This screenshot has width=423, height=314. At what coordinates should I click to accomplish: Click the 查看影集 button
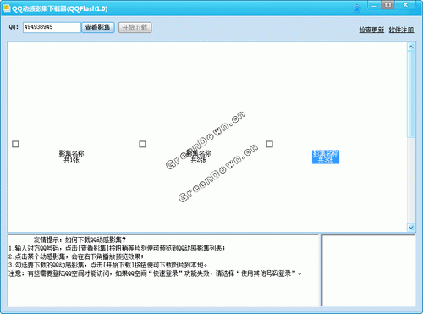pyautogui.click(x=98, y=27)
